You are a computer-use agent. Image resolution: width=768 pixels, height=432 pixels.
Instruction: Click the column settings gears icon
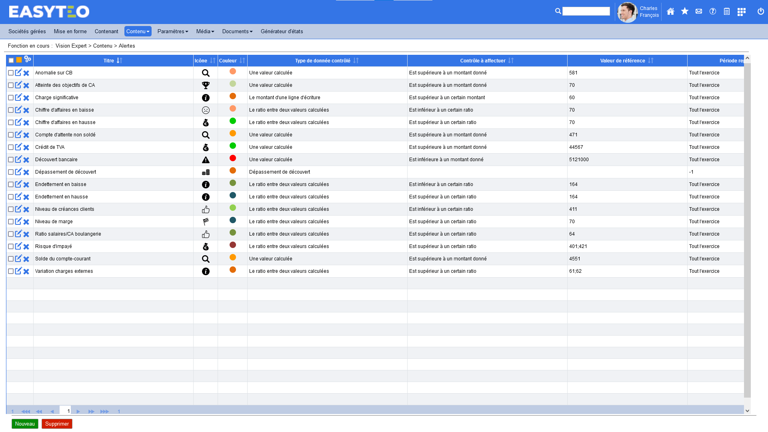coord(28,59)
